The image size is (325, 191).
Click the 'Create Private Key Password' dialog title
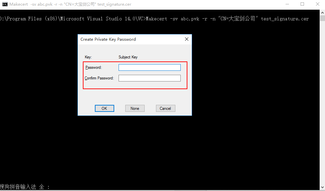[108, 39]
